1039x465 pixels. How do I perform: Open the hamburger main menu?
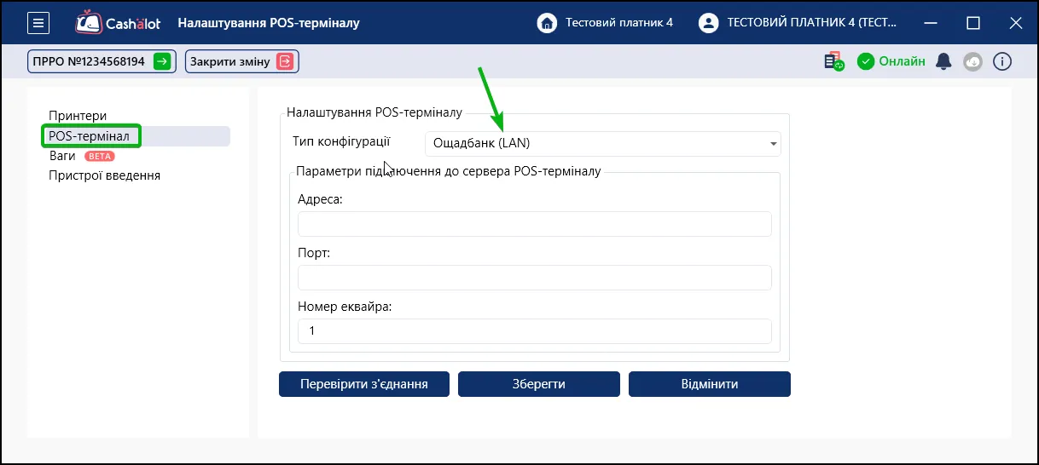(x=38, y=23)
